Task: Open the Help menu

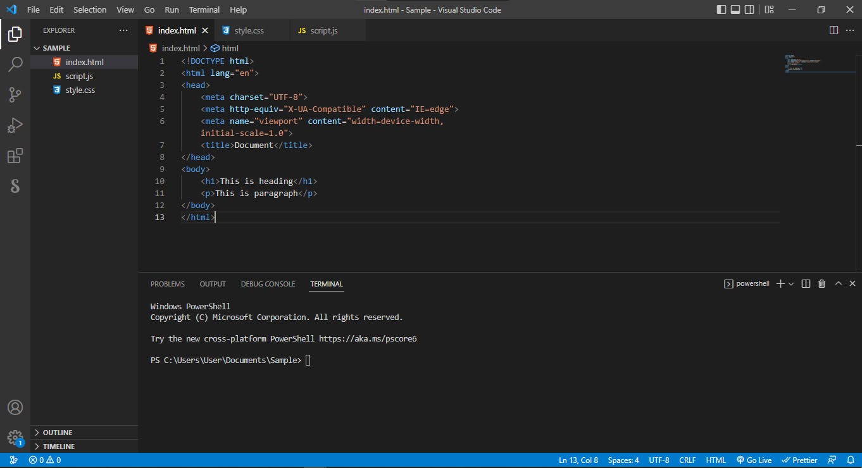Action: [x=239, y=9]
